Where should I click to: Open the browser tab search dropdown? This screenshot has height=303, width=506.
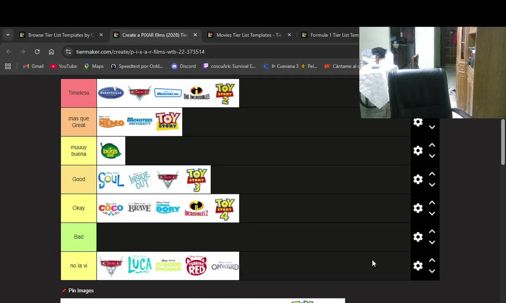(x=8, y=35)
